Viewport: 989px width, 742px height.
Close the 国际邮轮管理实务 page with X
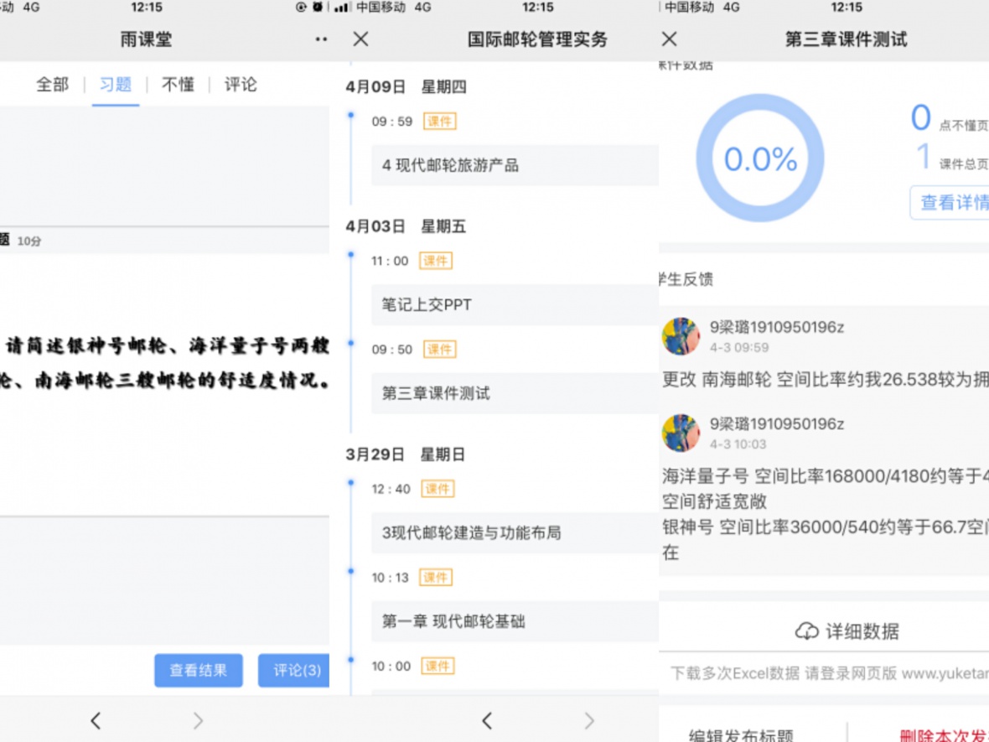360,39
